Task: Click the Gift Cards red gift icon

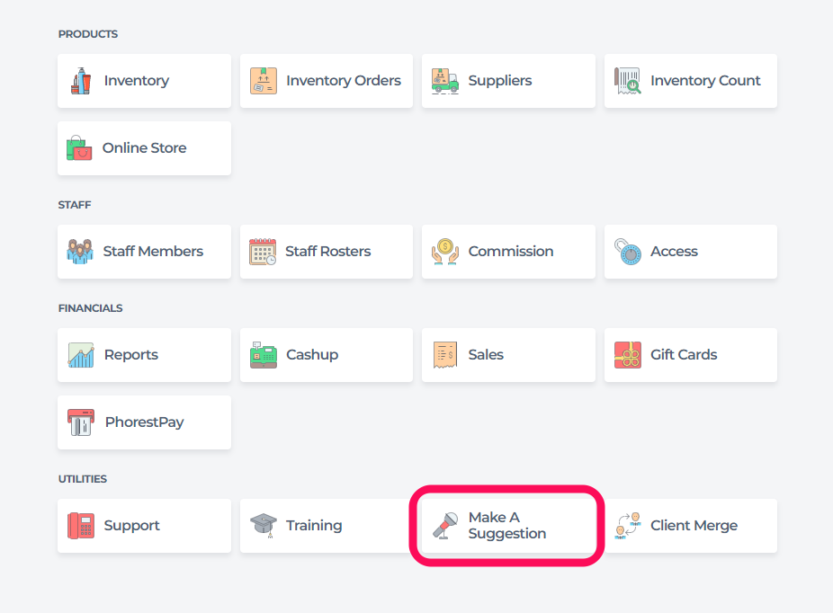Action: click(x=627, y=355)
